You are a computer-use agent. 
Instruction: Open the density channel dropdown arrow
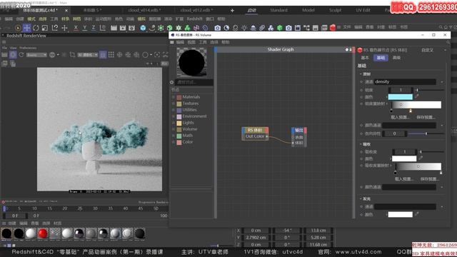pyautogui.click(x=442, y=82)
